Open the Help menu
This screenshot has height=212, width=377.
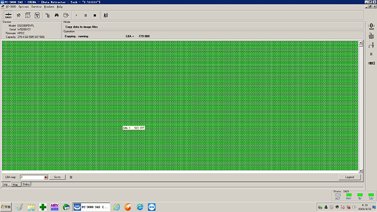pos(60,7)
